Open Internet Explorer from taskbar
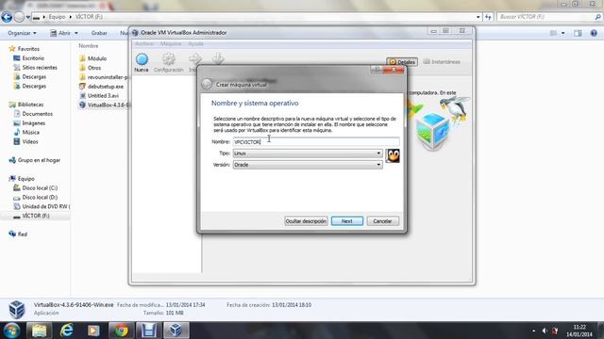The image size is (604, 339). point(66,331)
